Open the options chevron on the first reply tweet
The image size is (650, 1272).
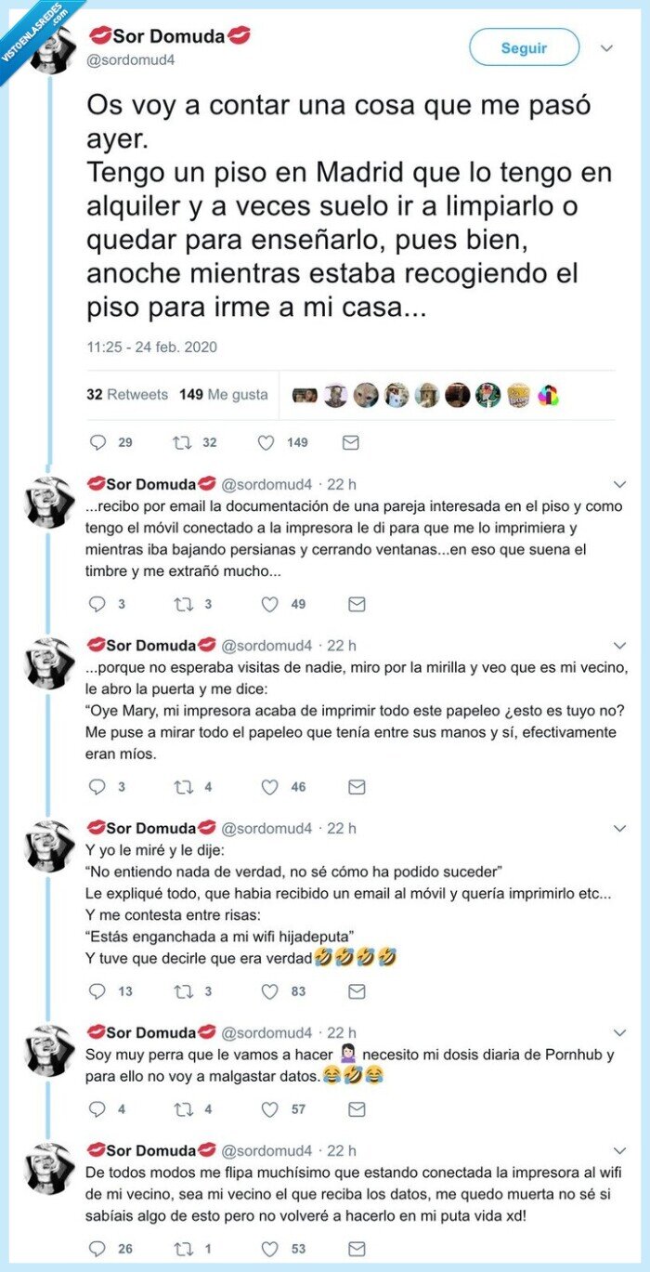[618, 484]
